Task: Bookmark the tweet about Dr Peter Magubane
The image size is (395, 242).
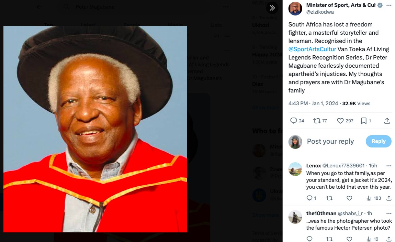Action: point(364,121)
